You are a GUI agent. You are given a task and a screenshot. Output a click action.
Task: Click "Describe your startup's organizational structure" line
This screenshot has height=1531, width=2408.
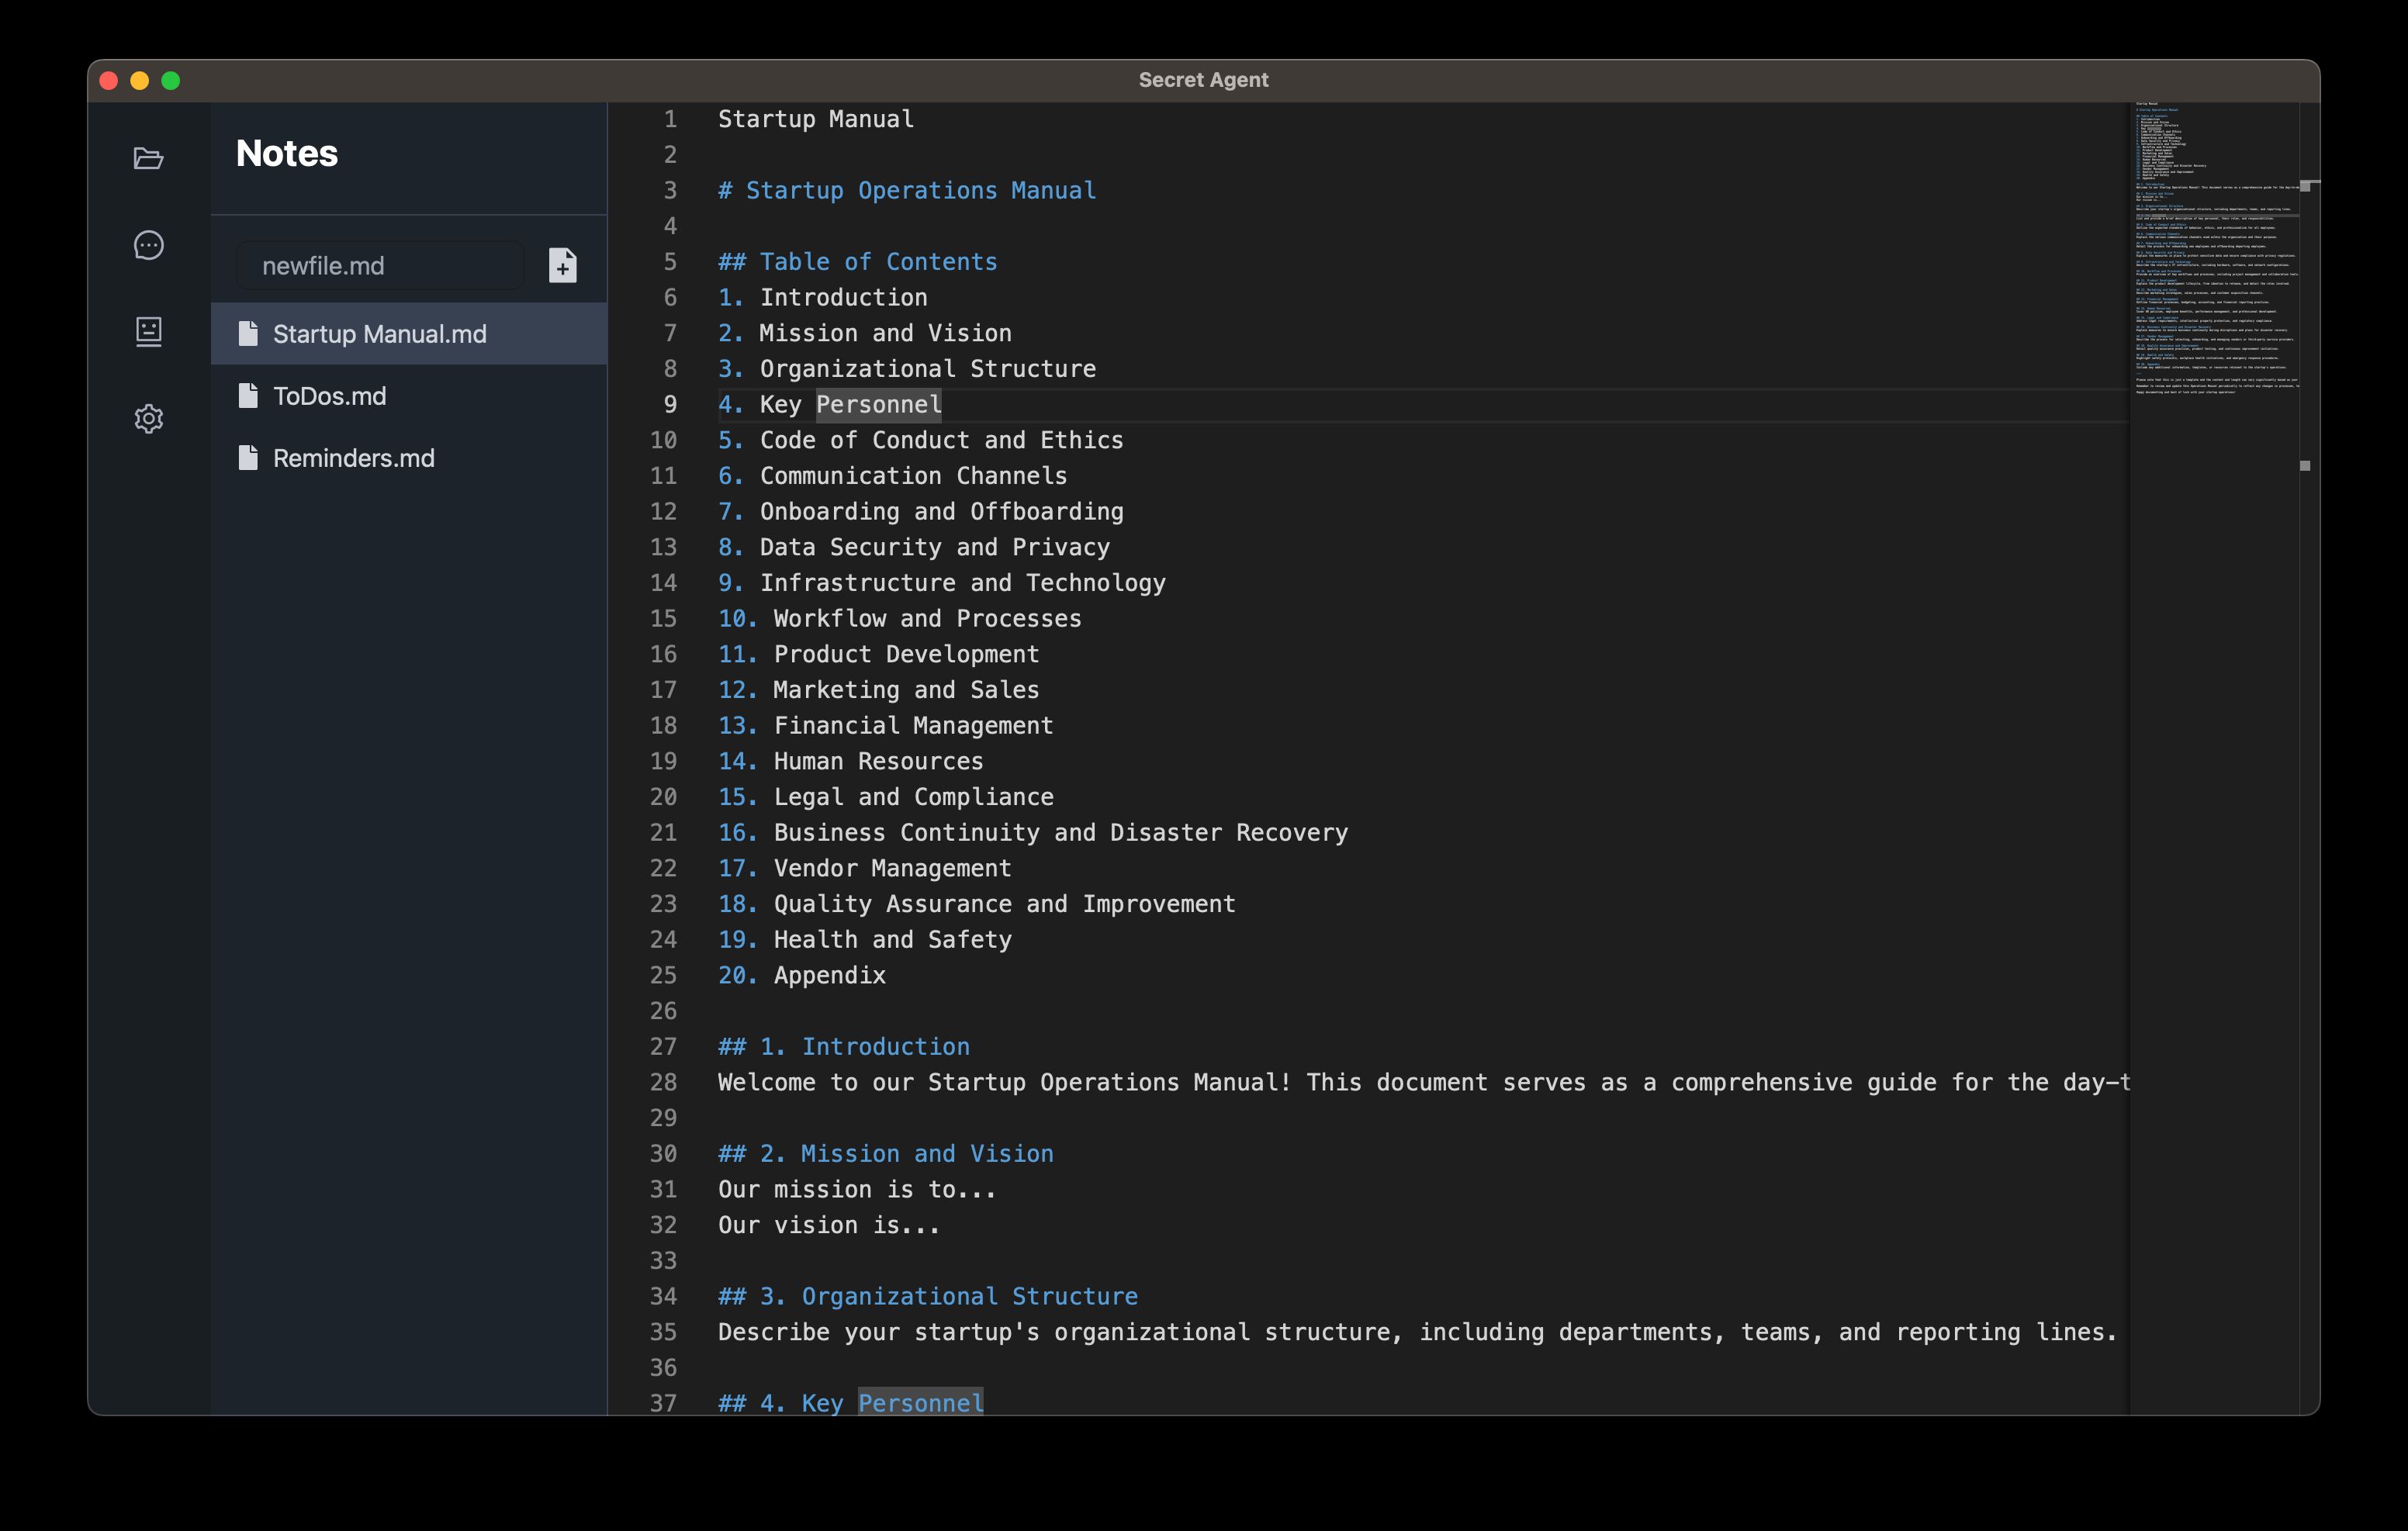click(1417, 1332)
